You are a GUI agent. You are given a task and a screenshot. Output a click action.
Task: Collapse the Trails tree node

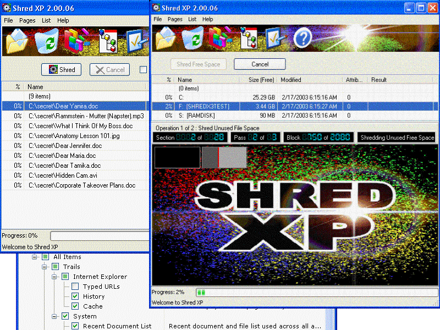(45, 267)
